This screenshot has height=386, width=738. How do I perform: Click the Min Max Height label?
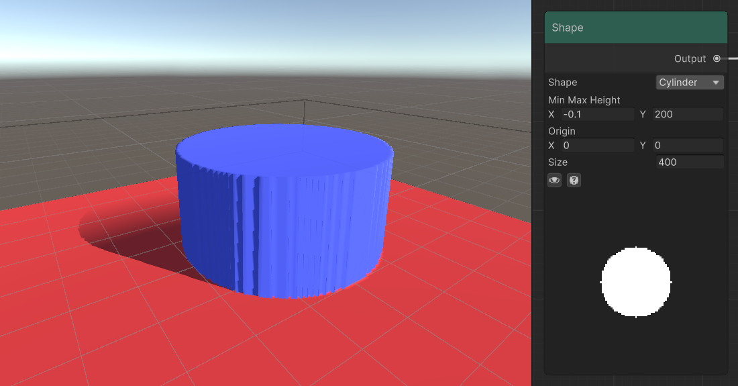584,100
